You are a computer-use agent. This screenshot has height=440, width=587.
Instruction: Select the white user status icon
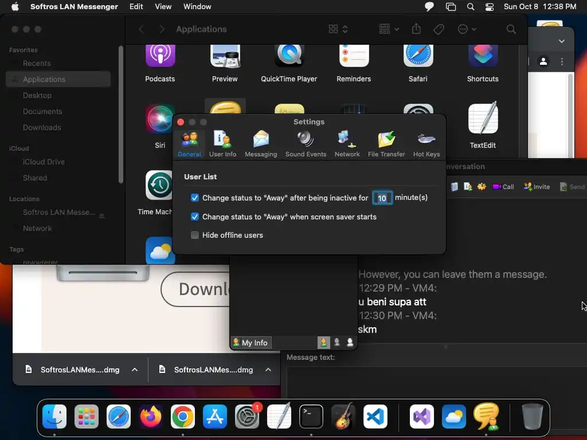tap(350, 343)
